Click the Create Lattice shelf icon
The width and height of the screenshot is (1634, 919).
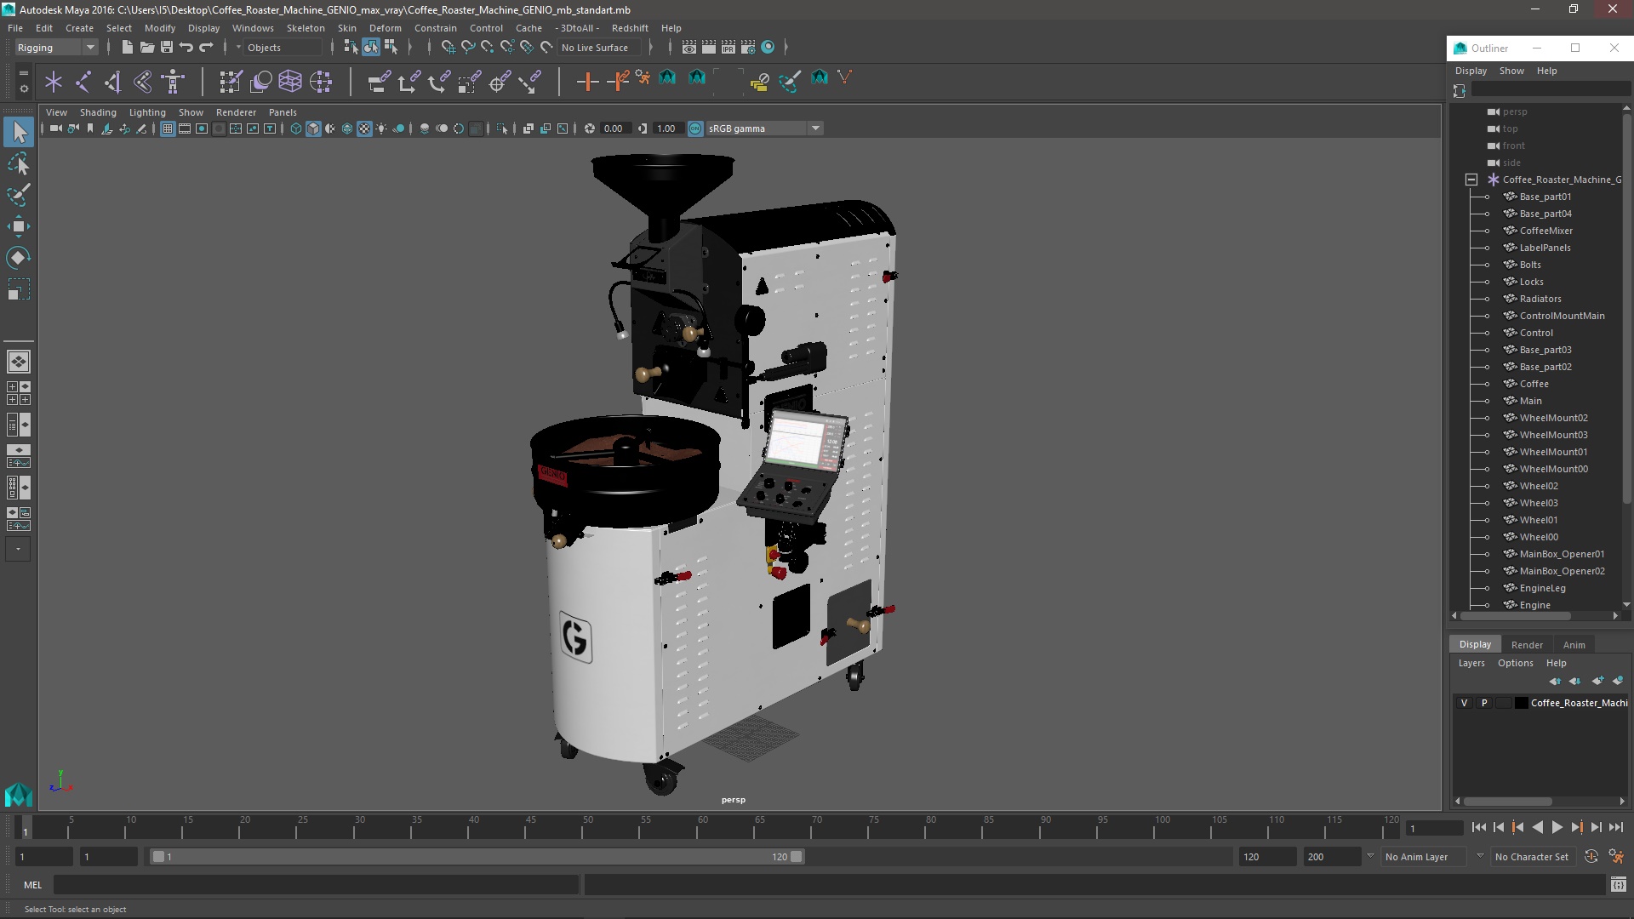[290, 82]
